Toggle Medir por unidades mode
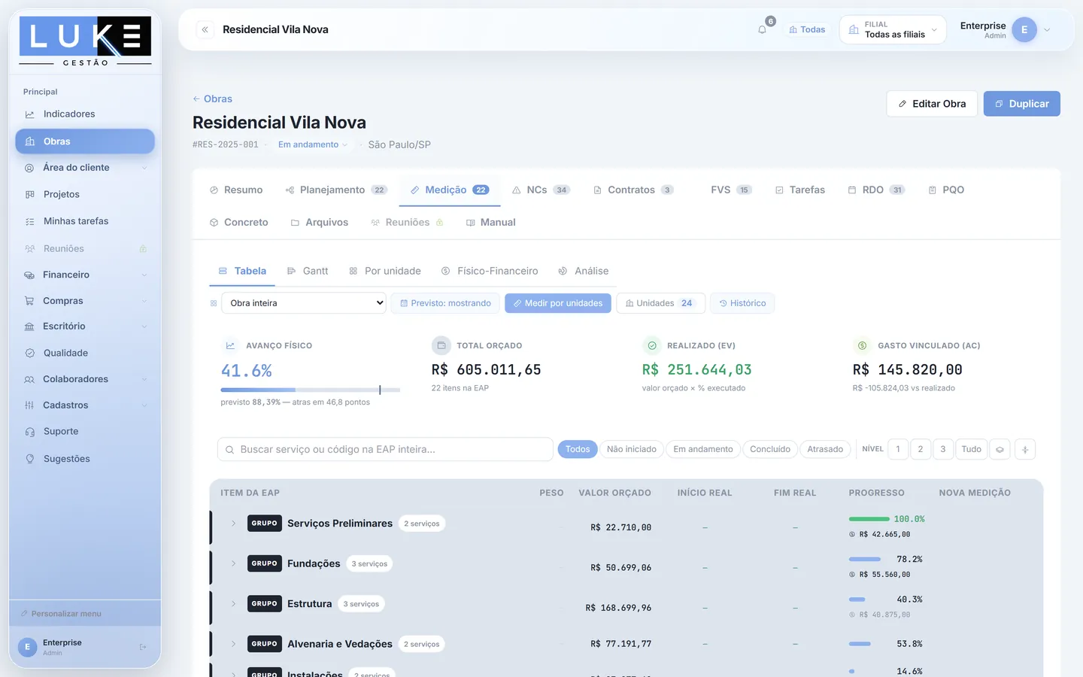Image resolution: width=1083 pixels, height=677 pixels. [558, 303]
